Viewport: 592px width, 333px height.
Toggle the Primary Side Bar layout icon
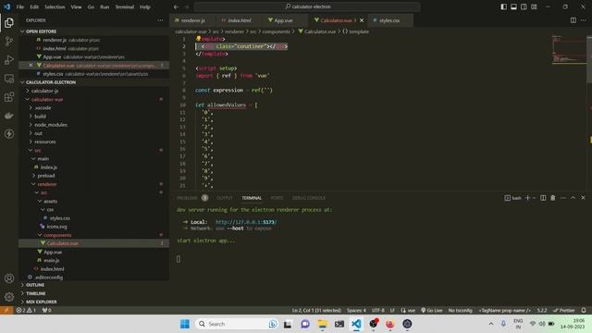click(503, 6)
